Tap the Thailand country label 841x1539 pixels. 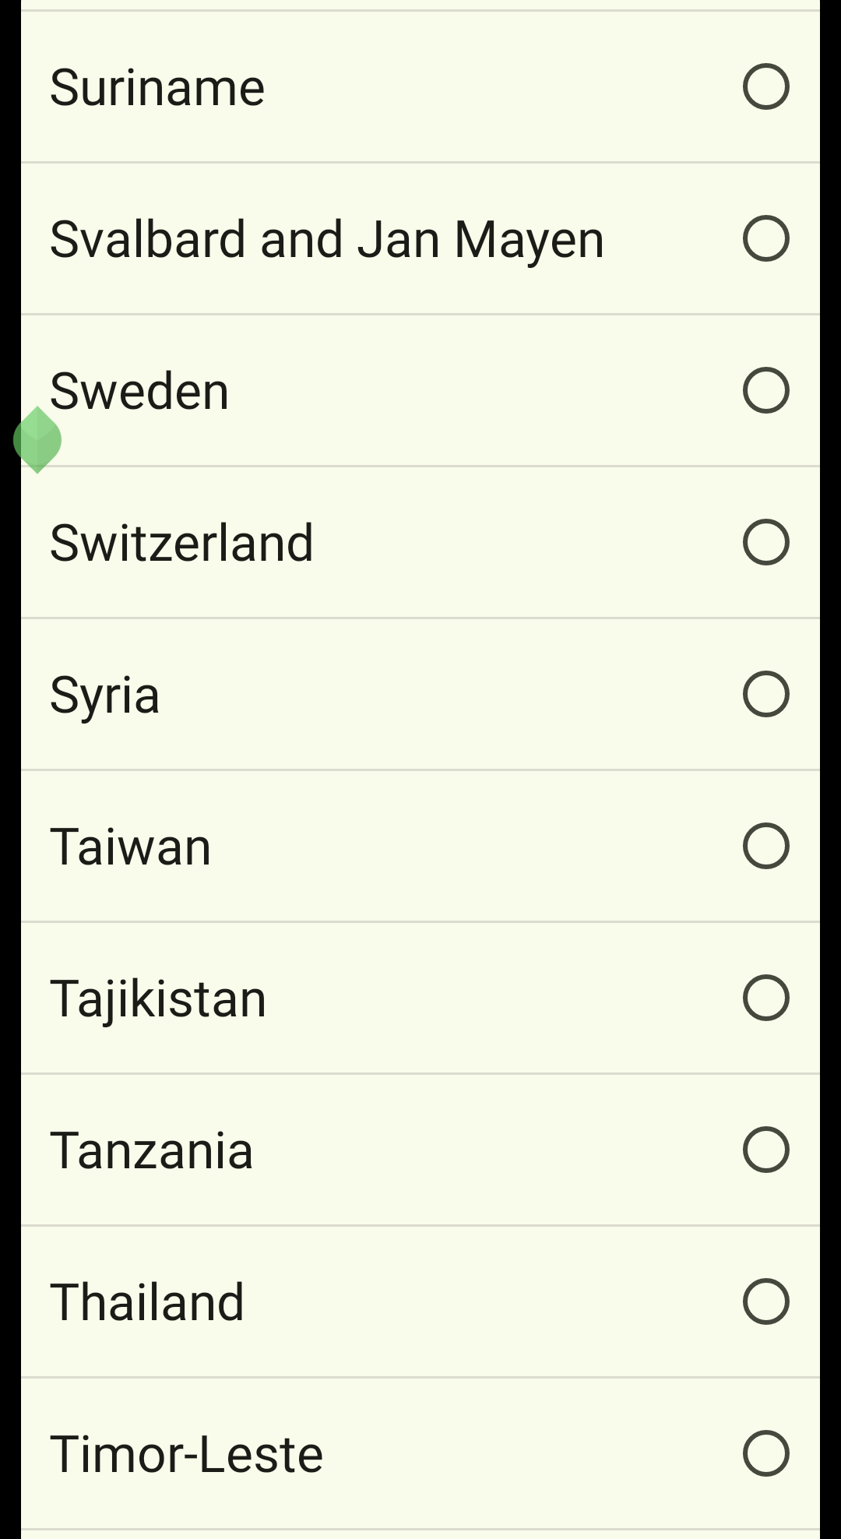[147, 1302]
